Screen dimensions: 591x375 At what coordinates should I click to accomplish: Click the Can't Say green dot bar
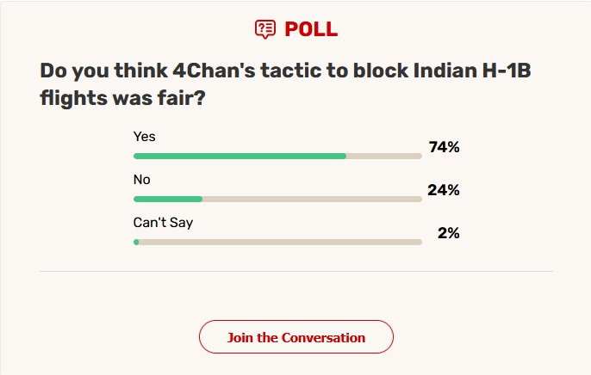pos(136,243)
